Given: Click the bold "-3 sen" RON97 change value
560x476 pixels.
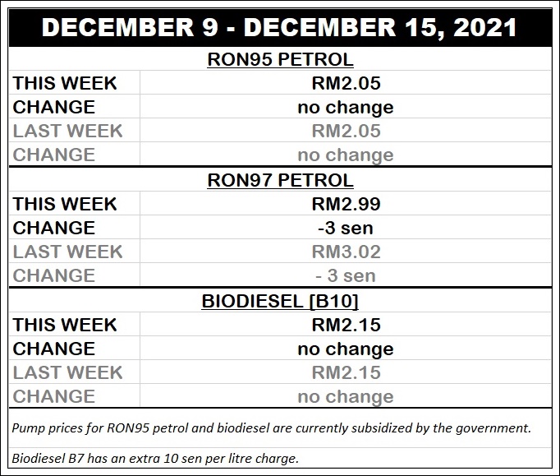Looking at the screenshot, I should pos(346,228).
